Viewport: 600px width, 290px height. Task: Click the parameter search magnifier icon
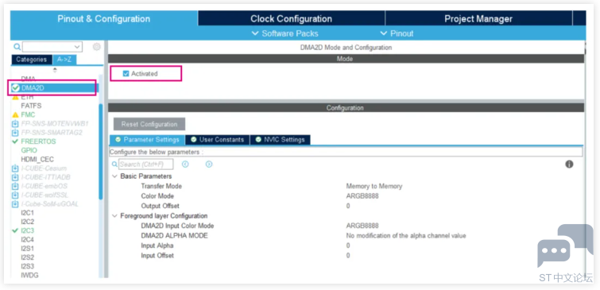114,164
